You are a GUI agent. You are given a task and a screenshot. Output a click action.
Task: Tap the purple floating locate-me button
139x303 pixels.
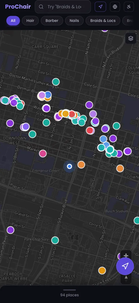125,266
